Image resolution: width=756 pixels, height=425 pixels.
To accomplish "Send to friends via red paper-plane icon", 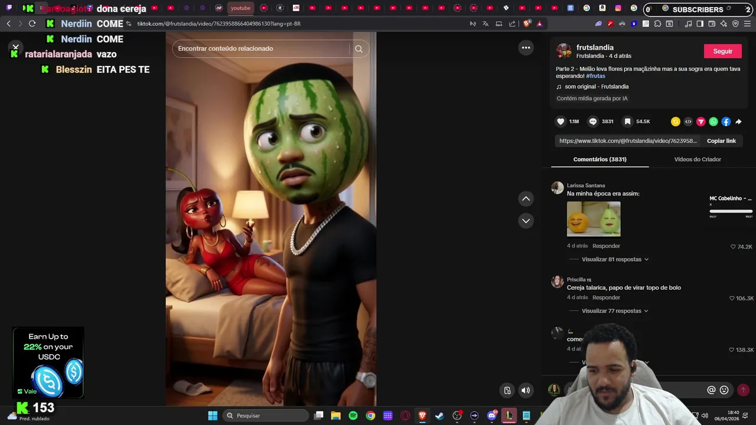I will pos(700,122).
